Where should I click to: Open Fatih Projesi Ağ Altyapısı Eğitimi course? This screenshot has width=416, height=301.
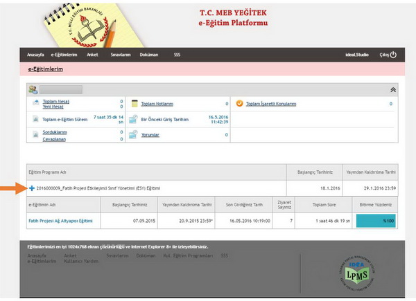pyautogui.click(x=60, y=221)
